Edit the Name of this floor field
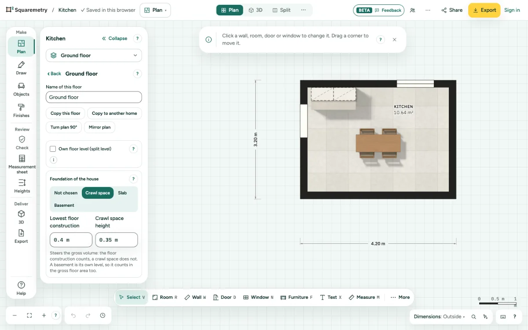The width and height of the screenshot is (528, 330). click(94, 97)
